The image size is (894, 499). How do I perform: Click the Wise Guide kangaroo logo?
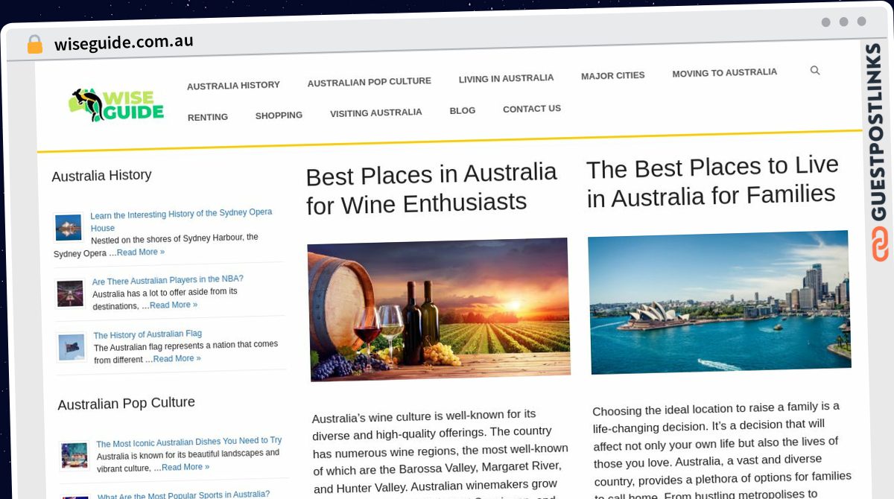(x=117, y=105)
